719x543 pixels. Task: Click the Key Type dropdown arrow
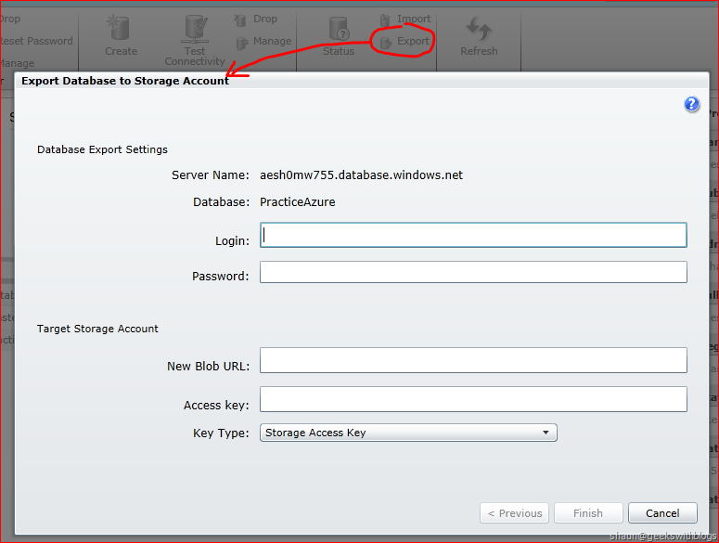pyautogui.click(x=546, y=433)
